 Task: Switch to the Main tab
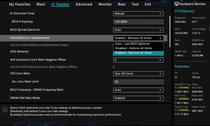click(x=41, y=4)
